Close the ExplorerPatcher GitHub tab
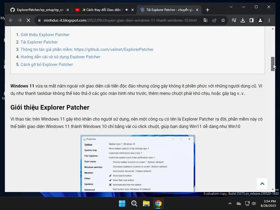 [x=68, y=10]
